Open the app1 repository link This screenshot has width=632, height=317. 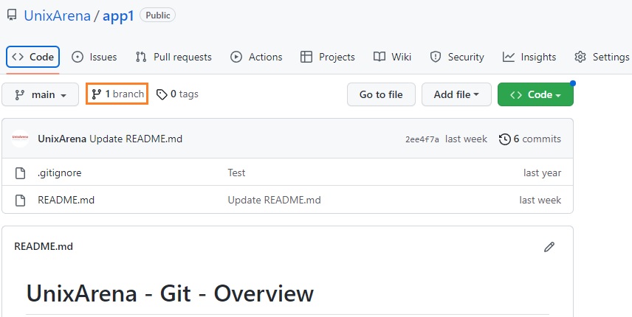118,16
